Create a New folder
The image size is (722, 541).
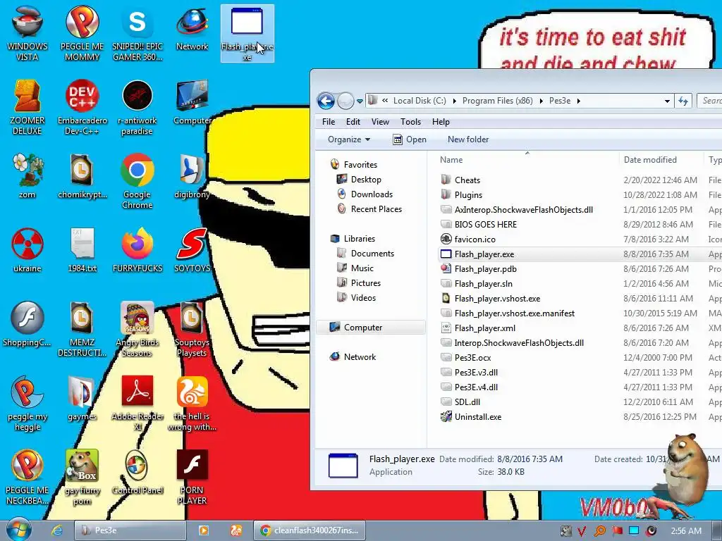click(x=468, y=139)
